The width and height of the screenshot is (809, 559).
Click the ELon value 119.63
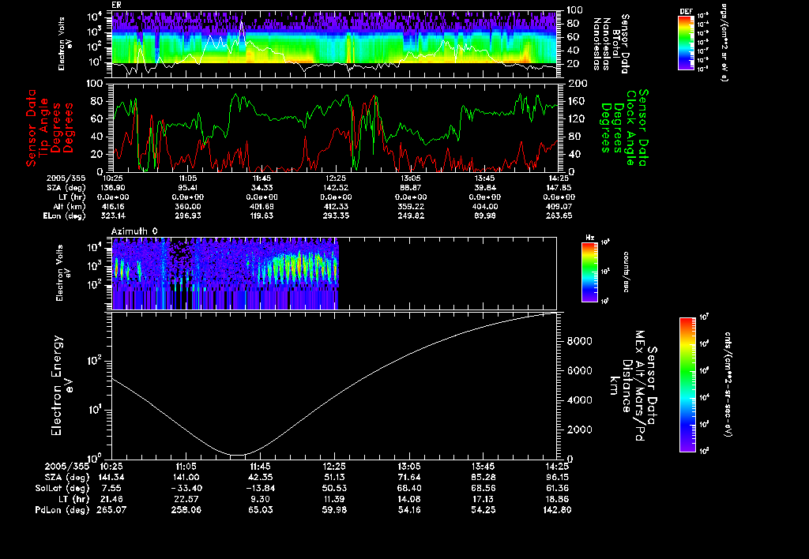262,216
